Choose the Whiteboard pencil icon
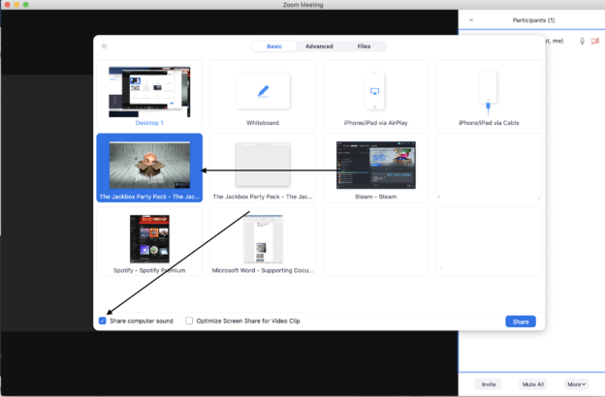Viewport: 605px width, 397px height. (x=263, y=91)
